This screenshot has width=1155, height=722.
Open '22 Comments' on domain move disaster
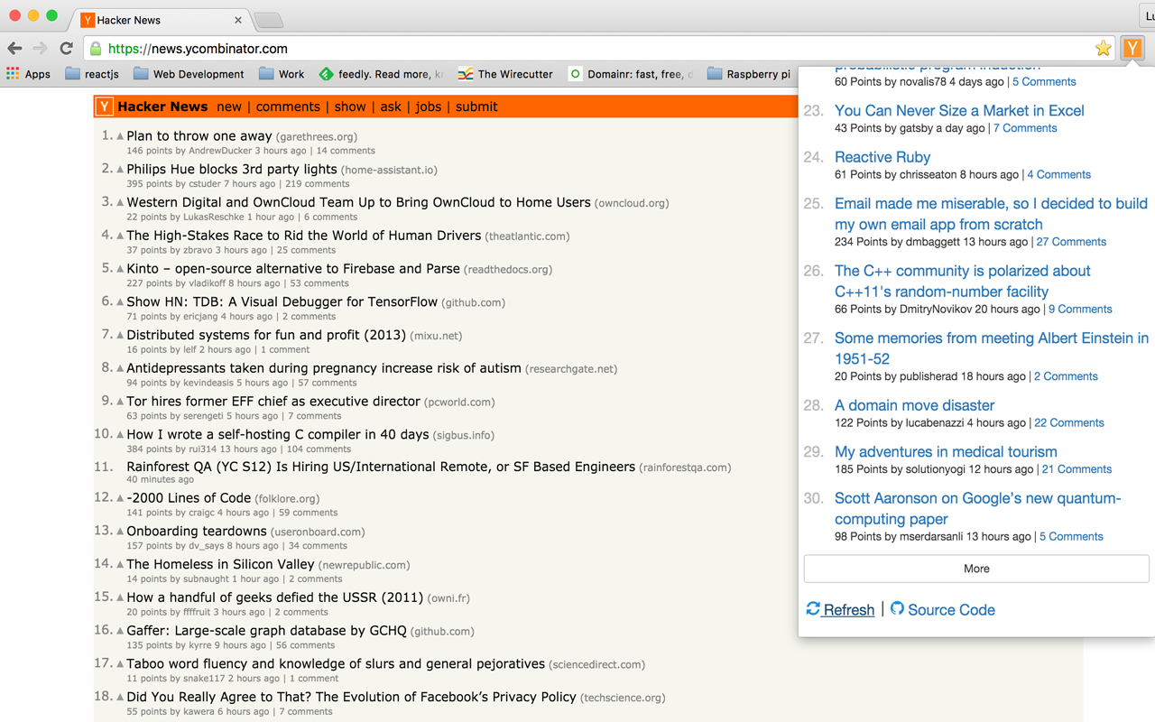click(x=1069, y=422)
